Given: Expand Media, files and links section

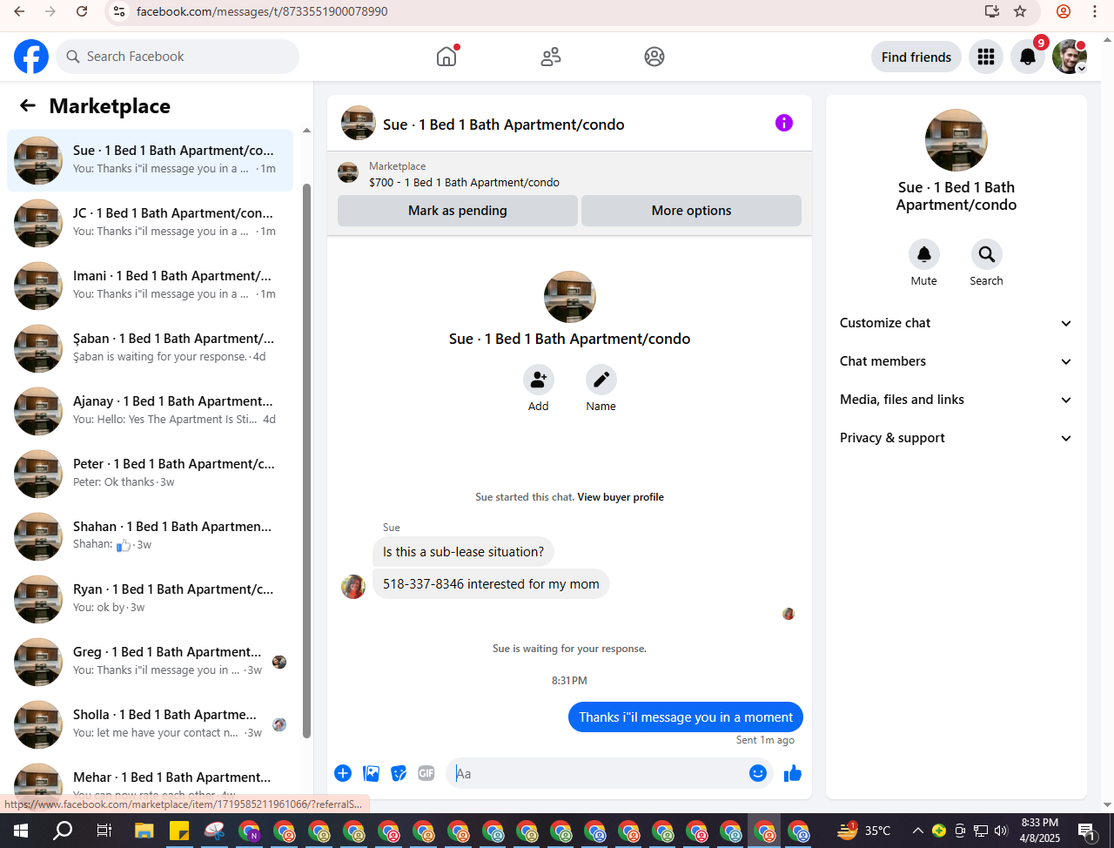Looking at the screenshot, I should (x=956, y=400).
